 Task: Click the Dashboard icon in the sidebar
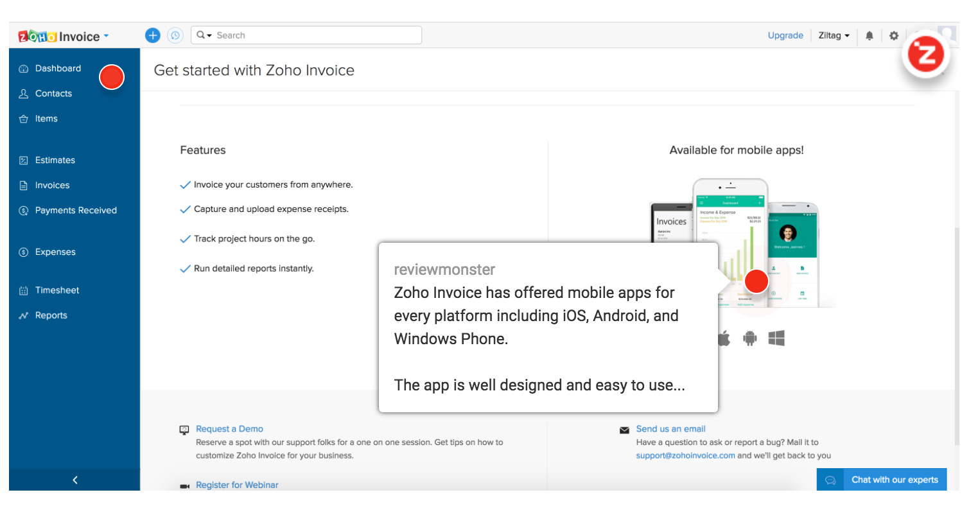[24, 69]
